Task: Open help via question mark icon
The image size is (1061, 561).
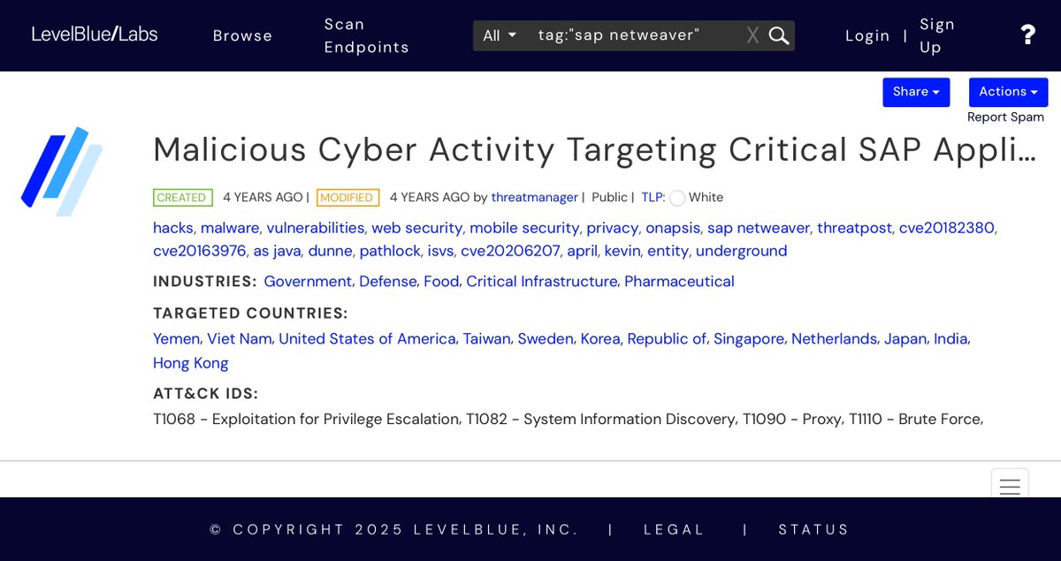Action: pos(1027,35)
